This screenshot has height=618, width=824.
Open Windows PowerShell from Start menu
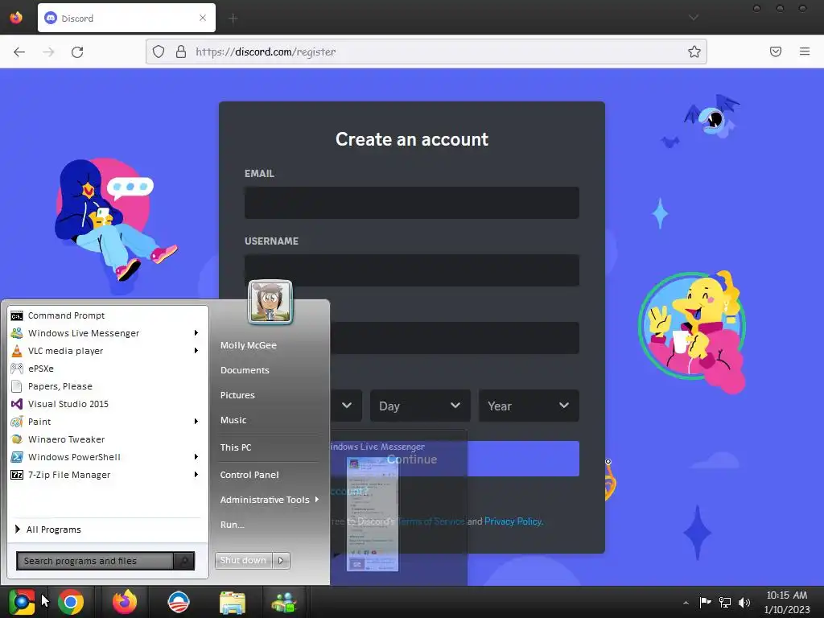coord(108,457)
